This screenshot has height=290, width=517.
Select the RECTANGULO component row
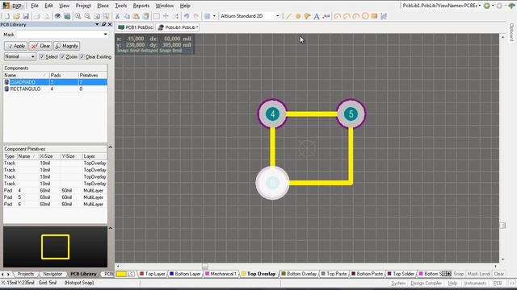(55, 89)
